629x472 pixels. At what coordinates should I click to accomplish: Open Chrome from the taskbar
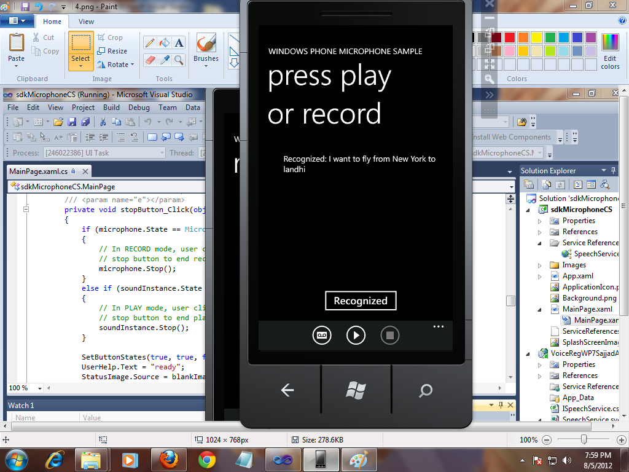pos(207,460)
